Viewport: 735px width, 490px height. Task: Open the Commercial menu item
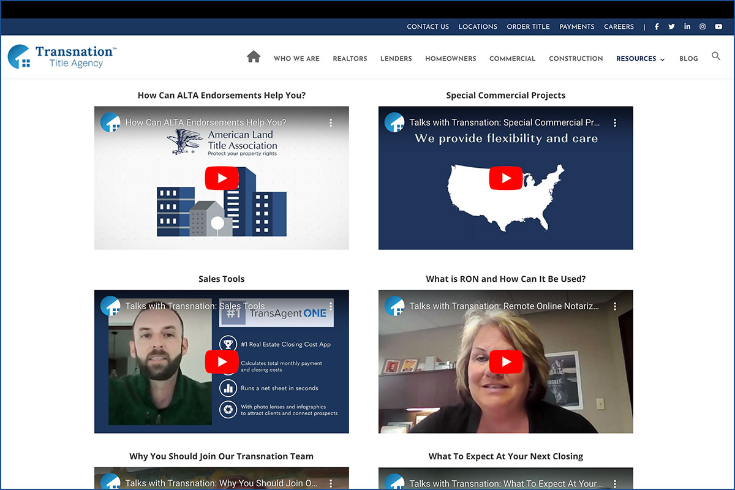pyautogui.click(x=512, y=59)
